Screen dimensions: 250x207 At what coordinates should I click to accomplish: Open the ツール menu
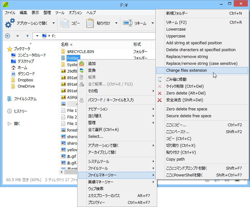(x=59, y=13)
